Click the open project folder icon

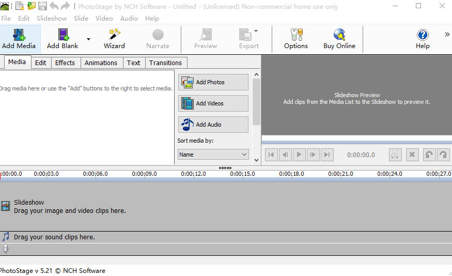32,6
